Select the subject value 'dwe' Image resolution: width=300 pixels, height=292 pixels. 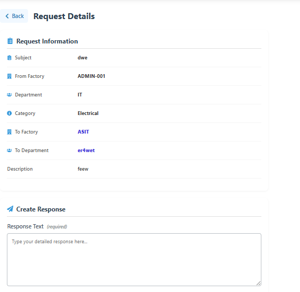[83, 58]
